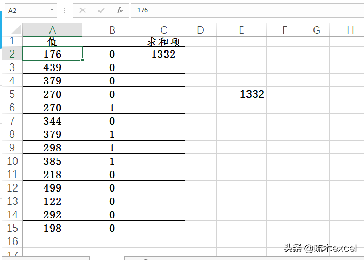Select column G header
The width and height of the screenshot is (364, 260).
point(317,30)
